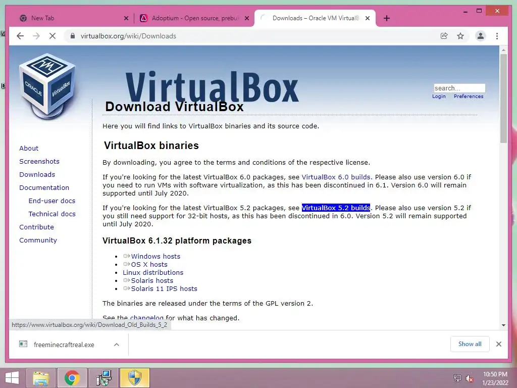
Task: Click the muted volume tray icon
Action: (470, 378)
